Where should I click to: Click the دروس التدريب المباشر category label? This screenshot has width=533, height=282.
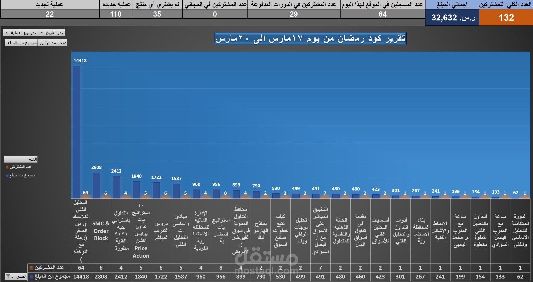[x=161, y=231]
